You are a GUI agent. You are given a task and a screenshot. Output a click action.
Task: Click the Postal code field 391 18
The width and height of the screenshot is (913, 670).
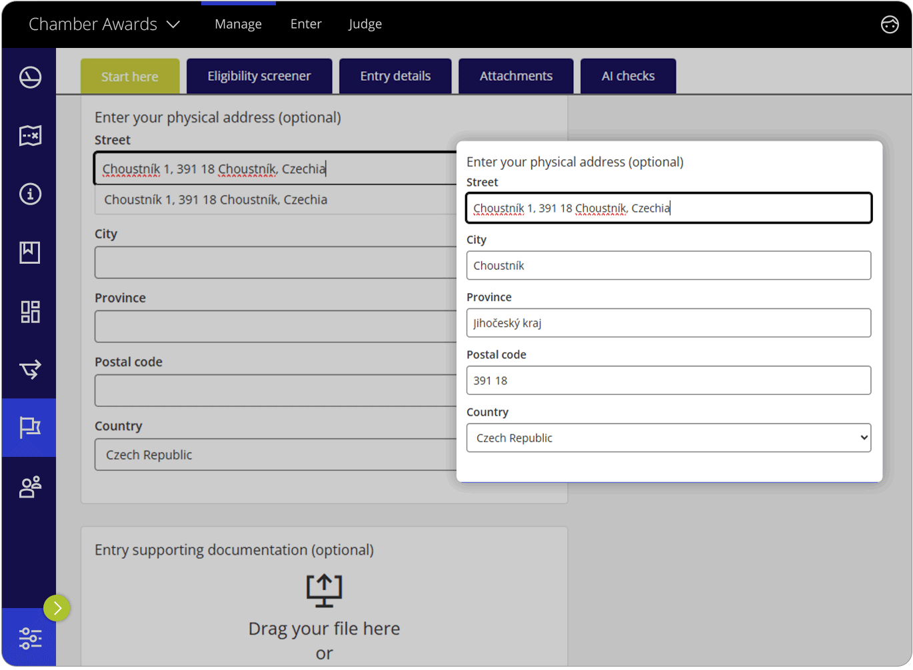pyautogui.click(x=668, y=380)
